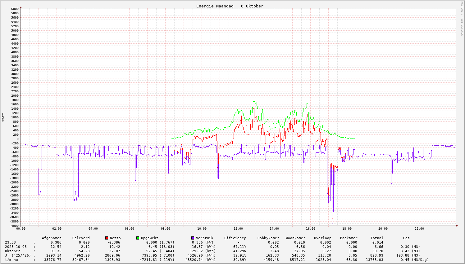Click the 18:00 time axis label
This screenshot has height=264, width=465.
347,229
